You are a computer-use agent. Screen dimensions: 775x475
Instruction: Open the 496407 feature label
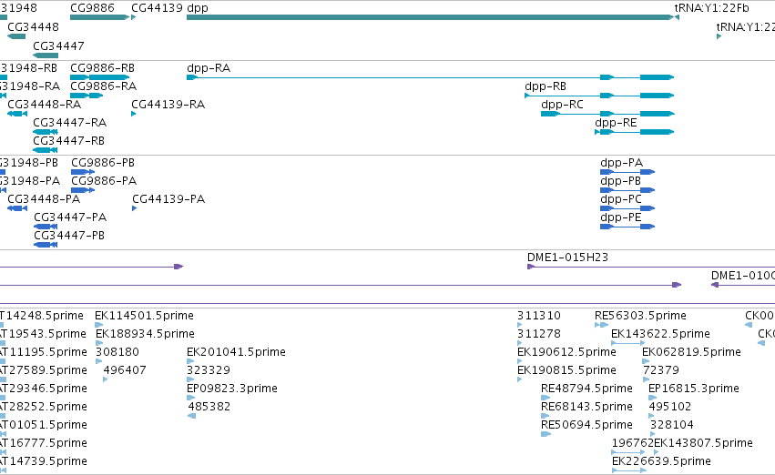125,370
